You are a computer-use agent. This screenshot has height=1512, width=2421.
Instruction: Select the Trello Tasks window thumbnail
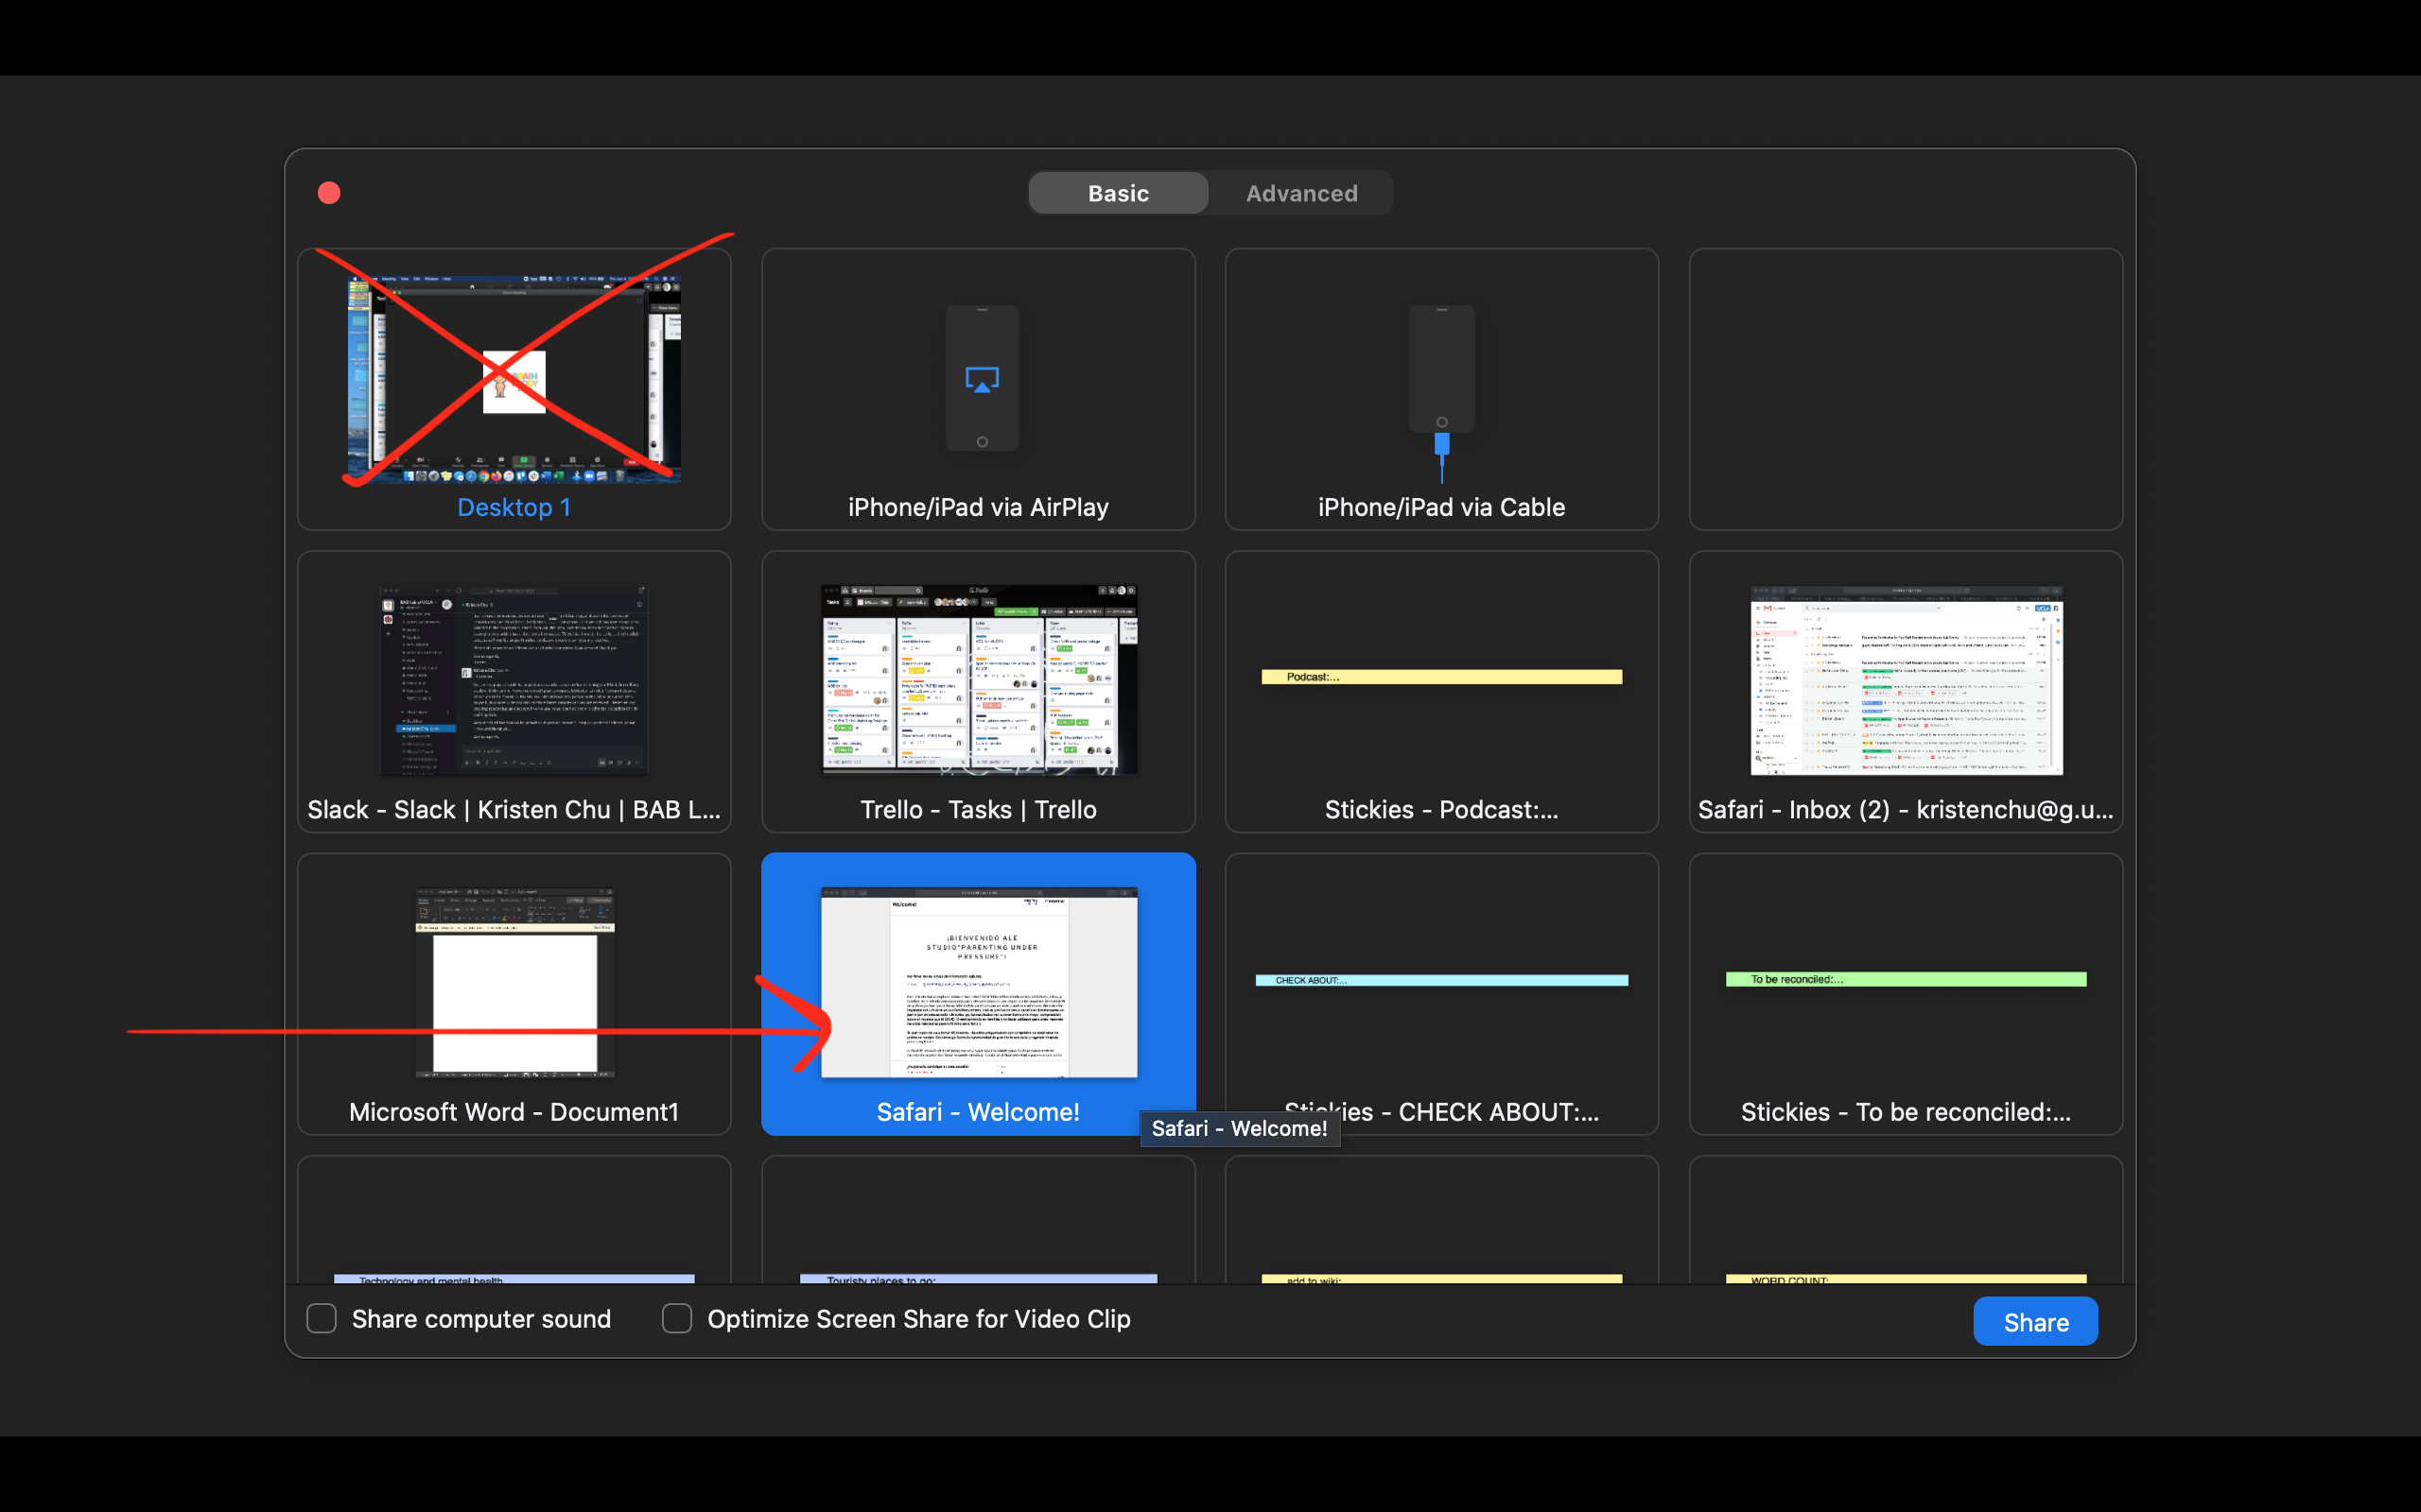coord(979,692)
